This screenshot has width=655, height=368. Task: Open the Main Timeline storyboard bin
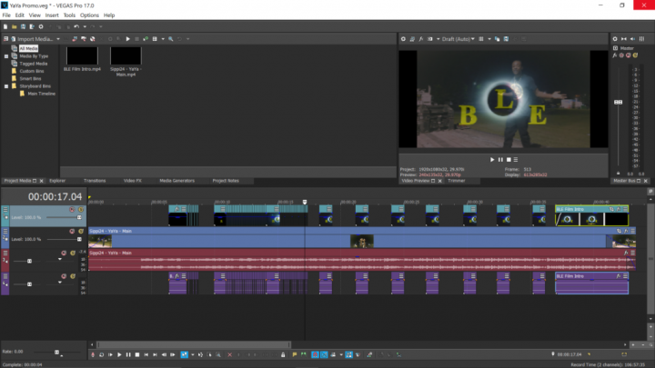click(41, 94)
